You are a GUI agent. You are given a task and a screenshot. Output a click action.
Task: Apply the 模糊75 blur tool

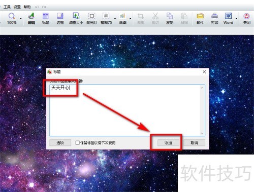click(x=106, y=19)
